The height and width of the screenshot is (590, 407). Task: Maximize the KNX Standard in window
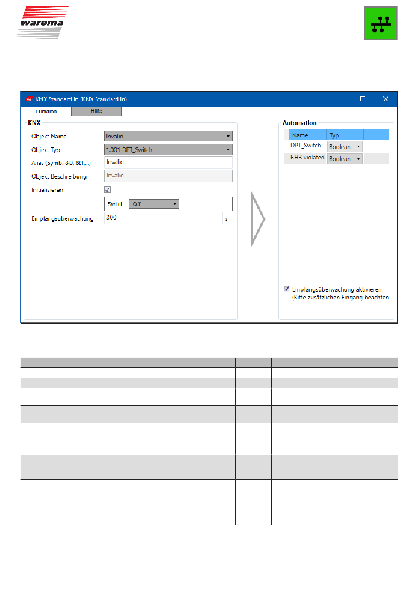pyautogui.click(x=363, y=99)
